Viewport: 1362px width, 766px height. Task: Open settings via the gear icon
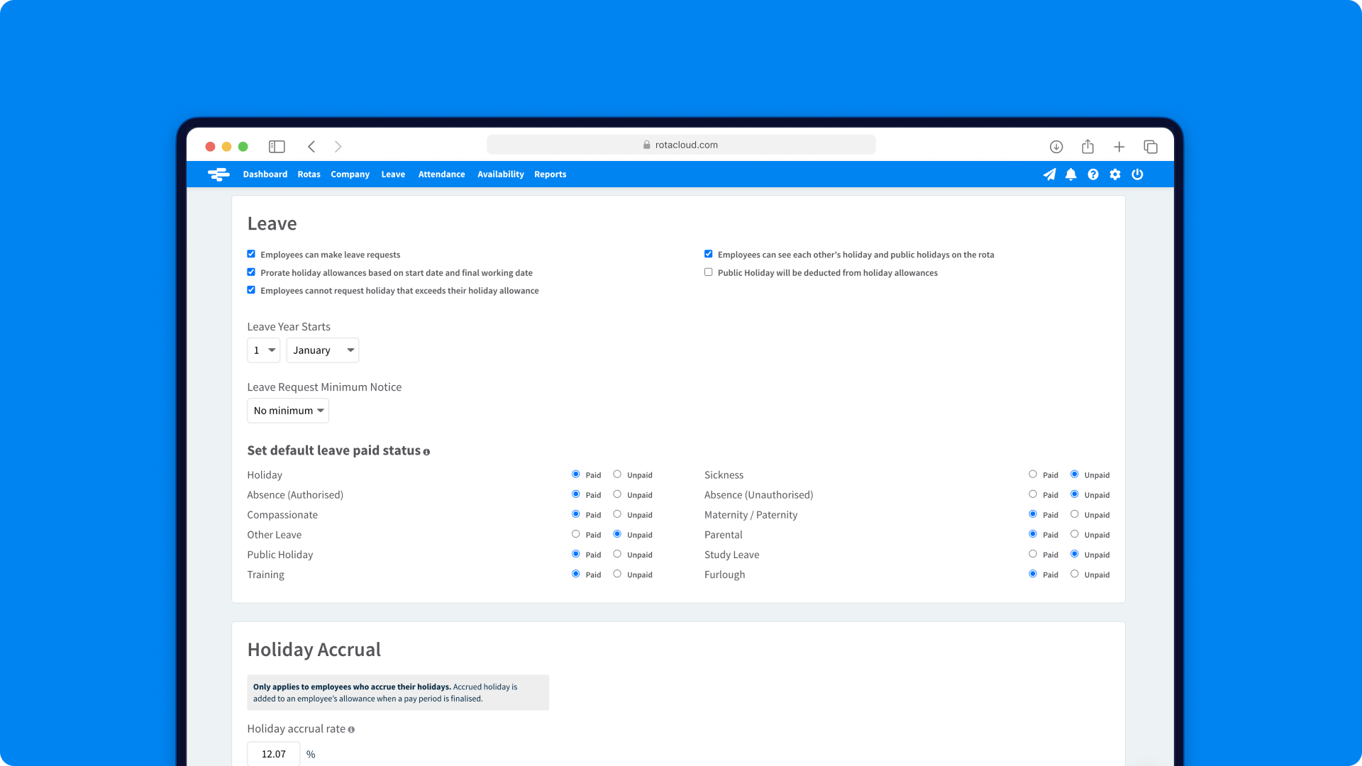(x=1114, y=174)
